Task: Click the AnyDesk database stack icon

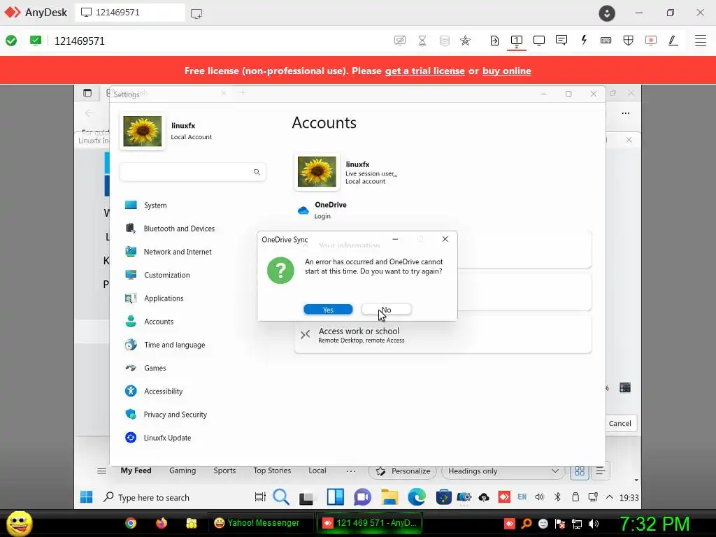Action: (444, 41)
